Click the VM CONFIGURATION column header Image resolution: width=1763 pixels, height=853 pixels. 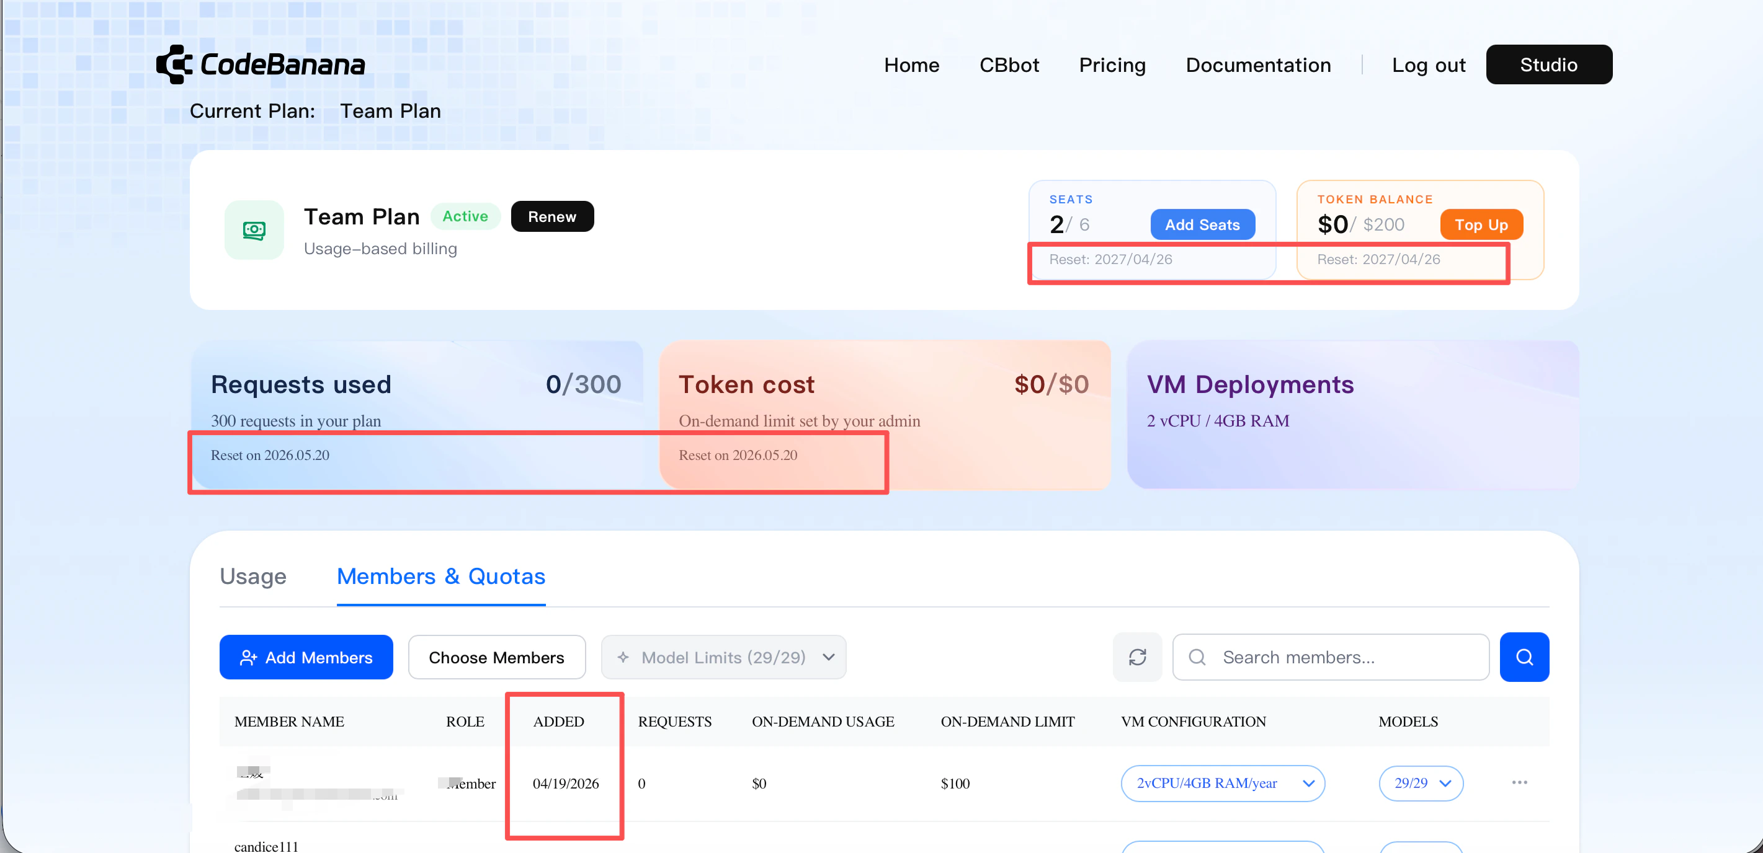1193,721
